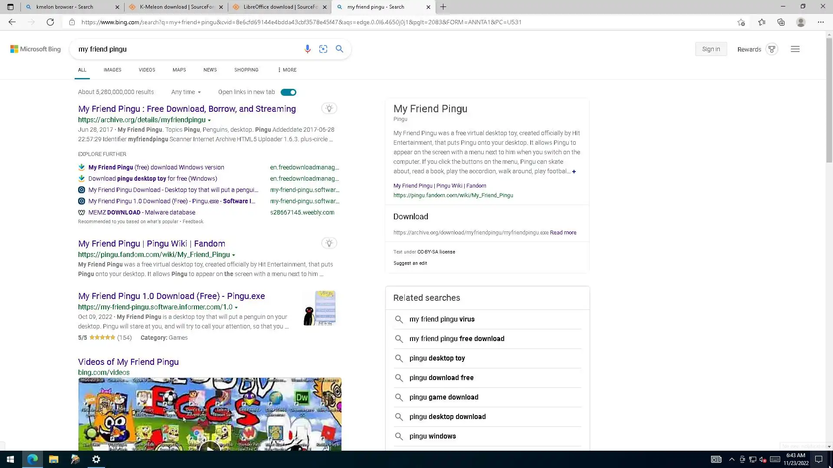The height and width of the screenshot is (468, 833).
Task: Open File Explorer from taskbar
Action: tap(54, 459)
